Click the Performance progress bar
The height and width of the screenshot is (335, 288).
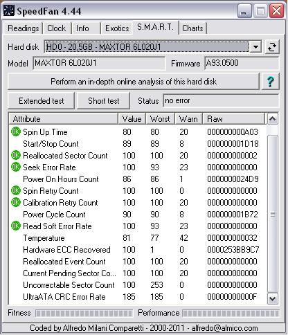coord(231,313)
